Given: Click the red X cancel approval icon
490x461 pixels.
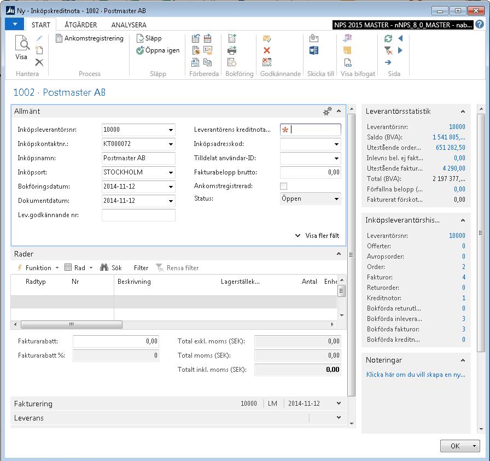Looking at the screenshot, I should 267,50.
